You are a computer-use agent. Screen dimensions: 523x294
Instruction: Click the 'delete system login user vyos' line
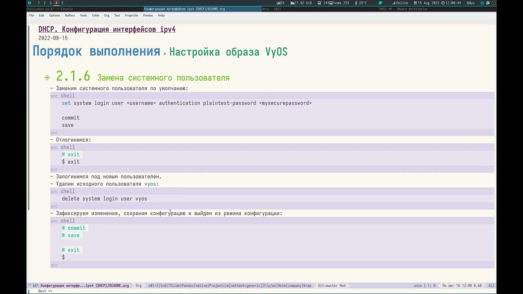point(105,198)
